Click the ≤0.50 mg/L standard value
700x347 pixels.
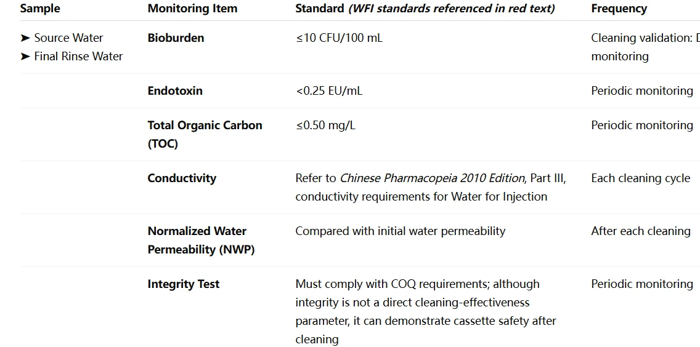(325, 126)
